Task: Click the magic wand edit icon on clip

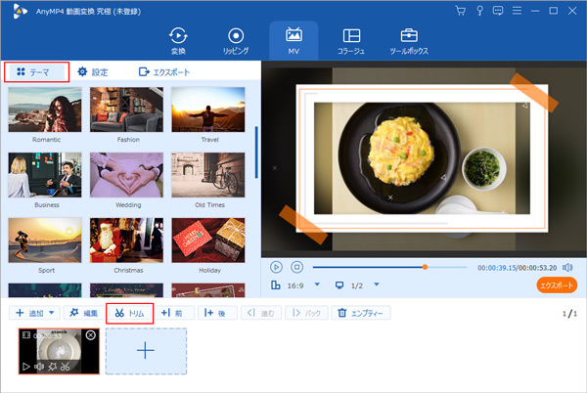Action: click(x=51, y=367)
